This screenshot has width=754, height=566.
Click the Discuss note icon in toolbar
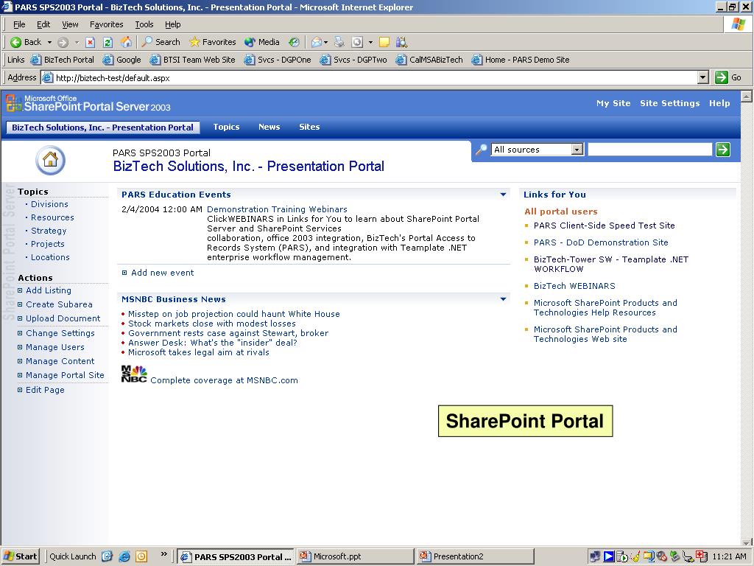pos(384,42)
